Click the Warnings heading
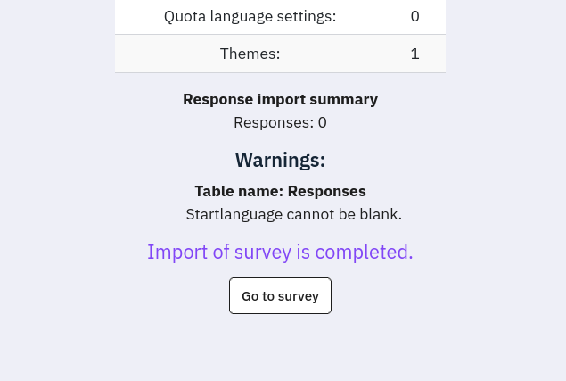The image size is (566, 381). (280, 161)
